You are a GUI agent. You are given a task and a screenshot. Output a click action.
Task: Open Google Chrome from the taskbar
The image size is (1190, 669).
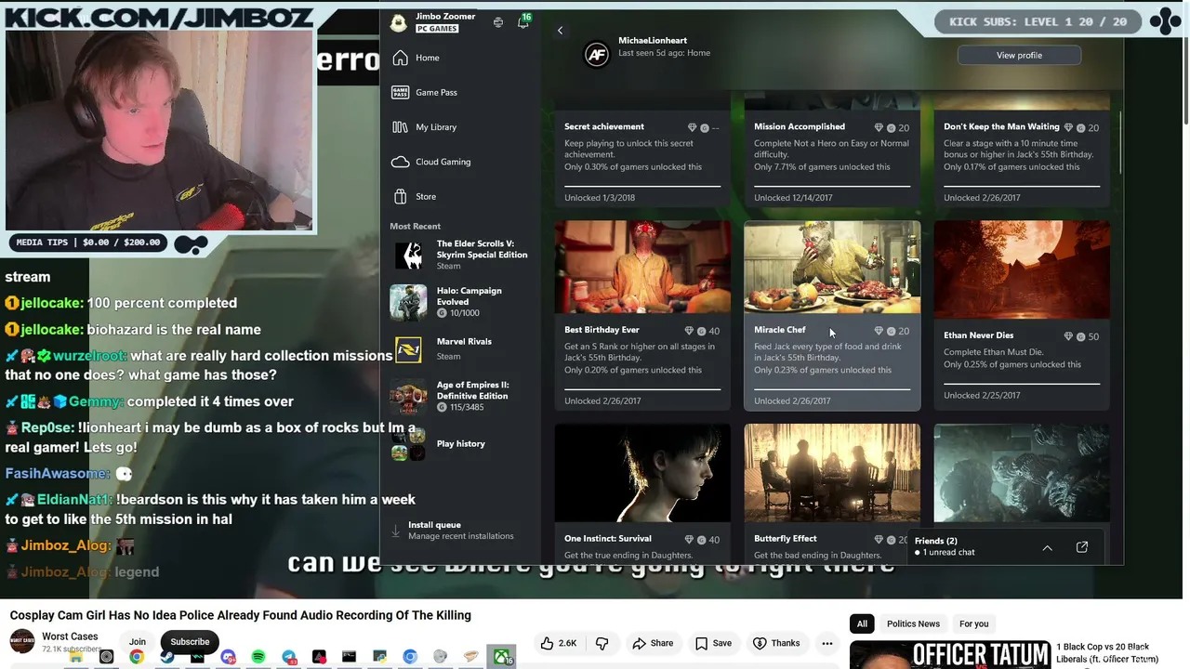pos(137,657)
